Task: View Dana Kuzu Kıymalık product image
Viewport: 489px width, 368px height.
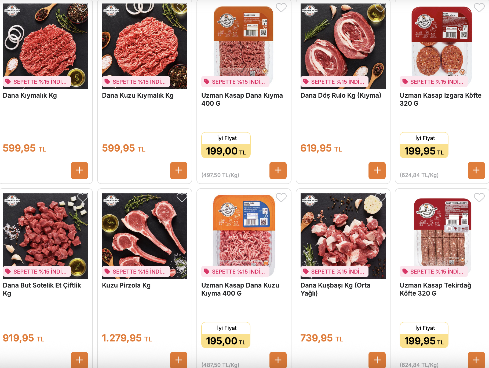Action: pyautogui.click(x=145, y=46)
